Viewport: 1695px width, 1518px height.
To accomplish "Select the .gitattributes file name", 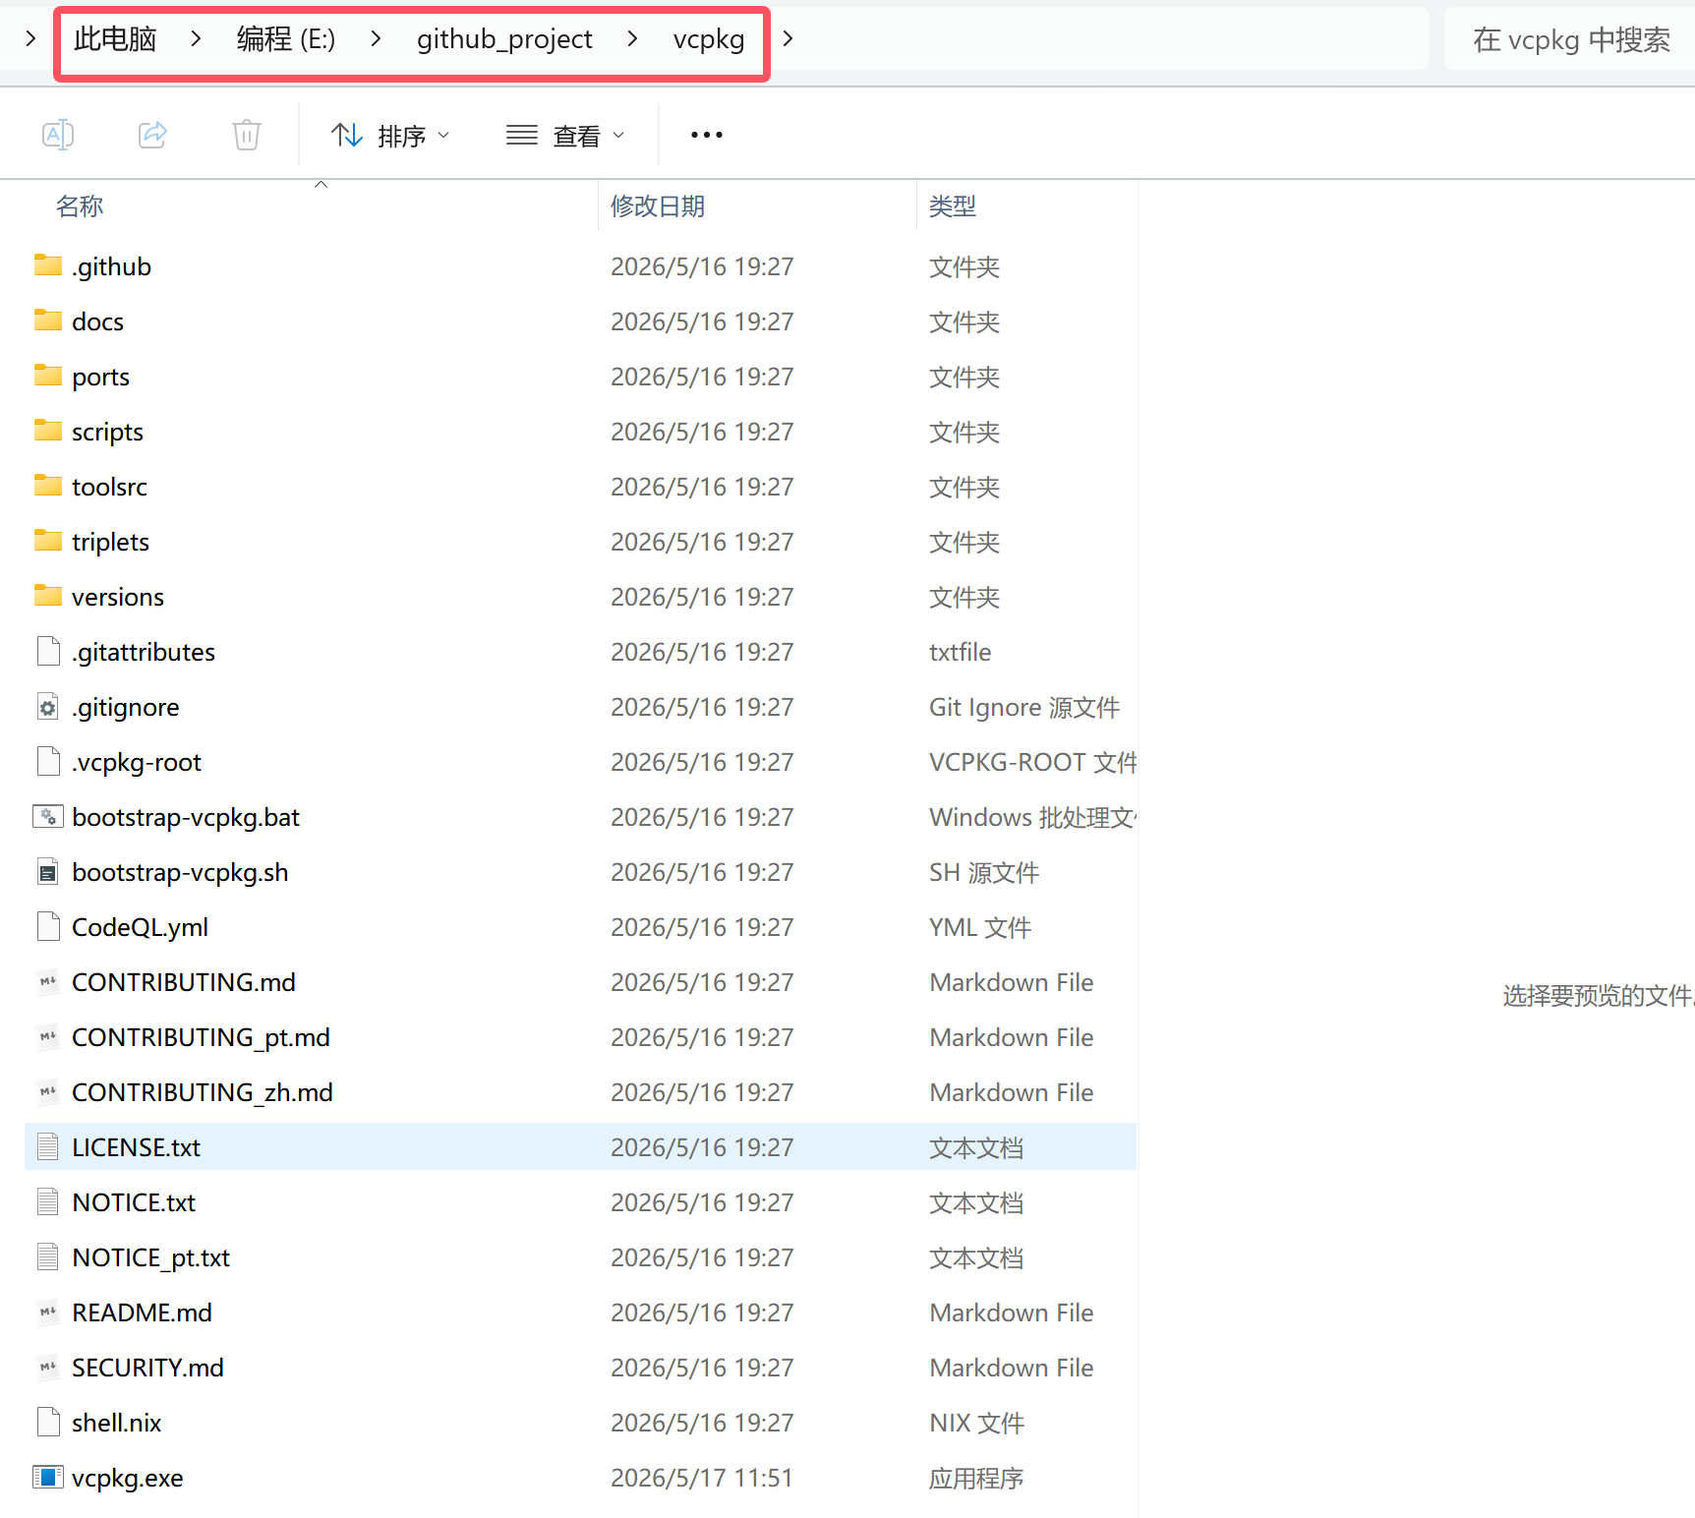I will tap(144, 652).
